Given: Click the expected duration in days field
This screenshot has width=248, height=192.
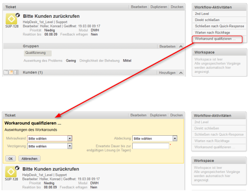Looking at the screenshot, I should [x=150, y=146].
